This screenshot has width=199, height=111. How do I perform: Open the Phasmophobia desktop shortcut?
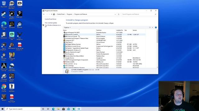(x=20, y=14)
